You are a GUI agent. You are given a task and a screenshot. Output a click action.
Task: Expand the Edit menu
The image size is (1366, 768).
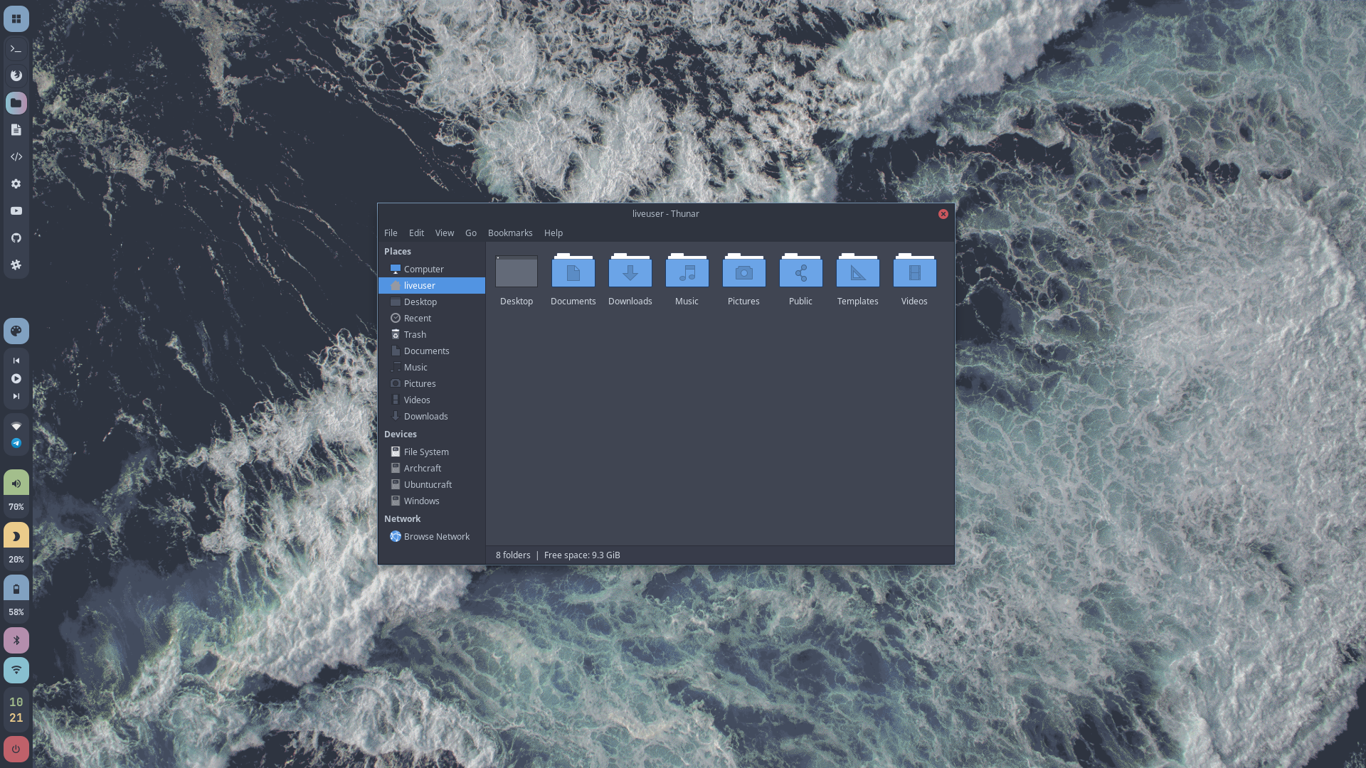pos(416,233)
